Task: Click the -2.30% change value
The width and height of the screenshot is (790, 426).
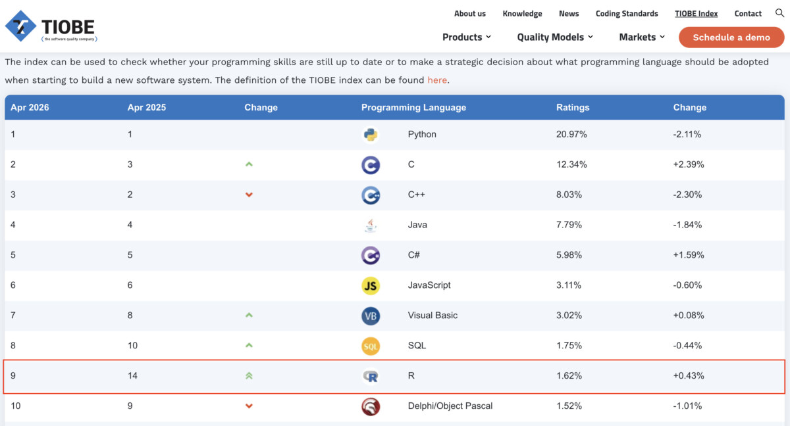Action: tap(687, 195)
